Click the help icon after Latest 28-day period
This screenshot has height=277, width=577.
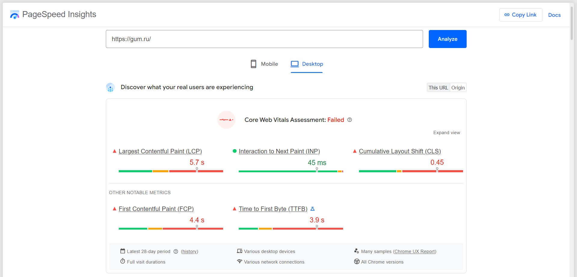pos(176,251)
